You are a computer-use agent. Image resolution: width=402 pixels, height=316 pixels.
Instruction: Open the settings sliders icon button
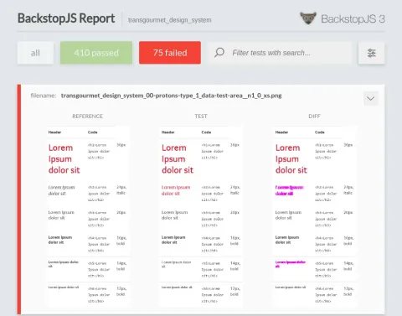(371, 53)
